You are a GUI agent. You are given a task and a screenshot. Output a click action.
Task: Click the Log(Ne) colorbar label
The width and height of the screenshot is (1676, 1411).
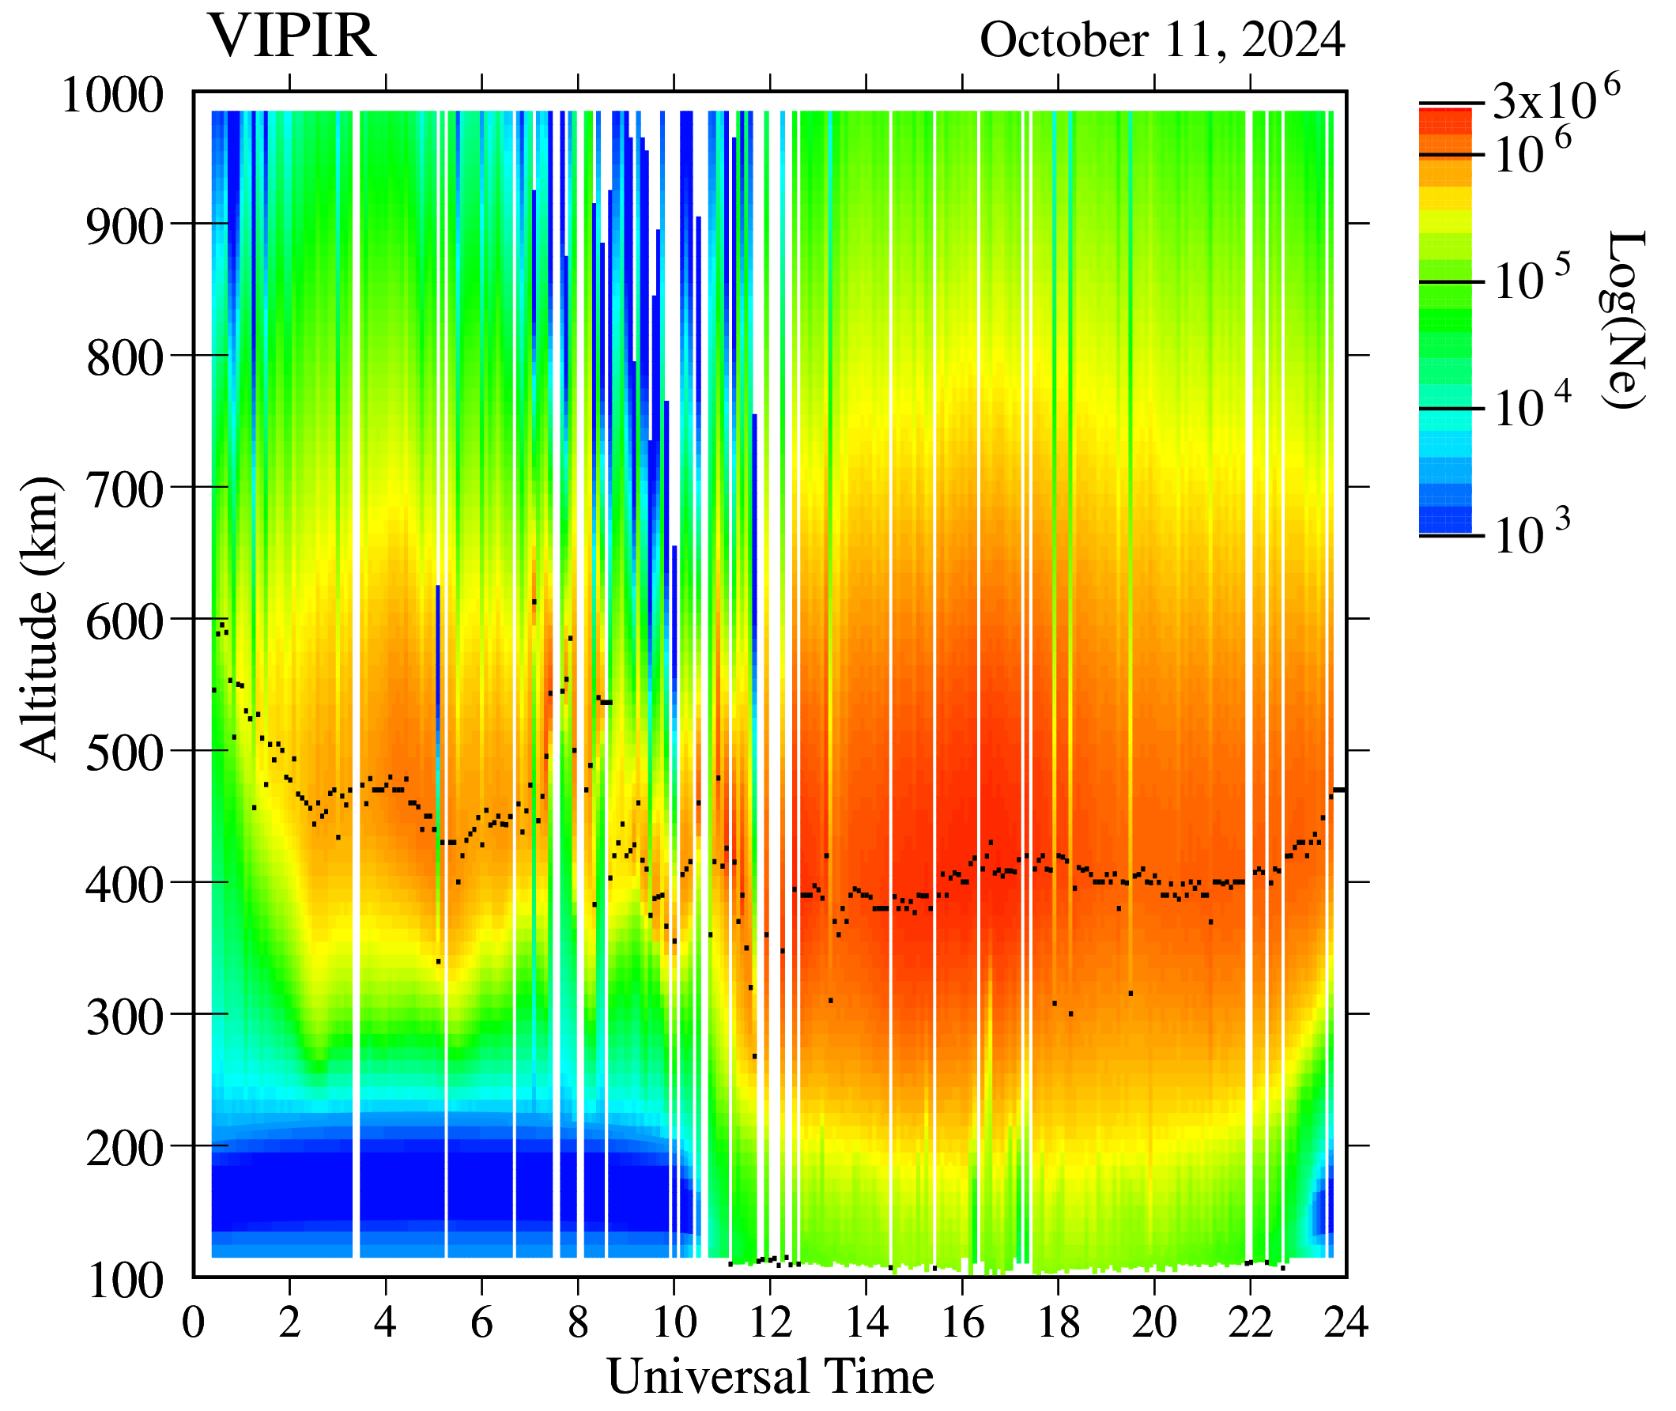coord(1624,320)
